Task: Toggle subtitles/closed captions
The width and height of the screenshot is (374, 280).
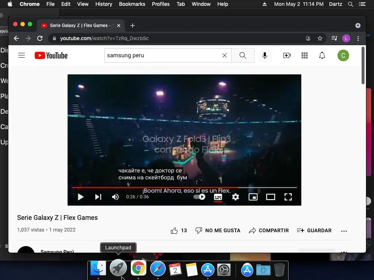Action: (218, 197)
